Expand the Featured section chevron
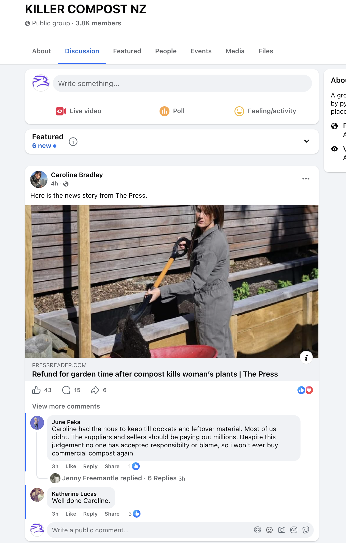This screenshot has width=346, height=543. pos(307,141)
